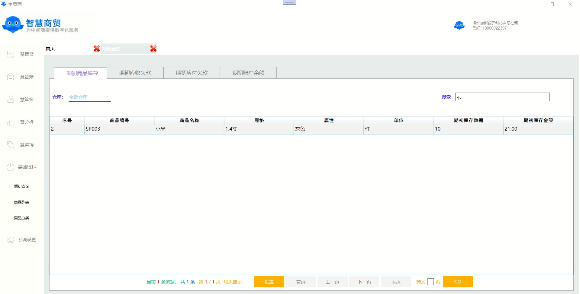580x294 pixels.
Task: Click the top center handle bar
Action: click(290, 2)
